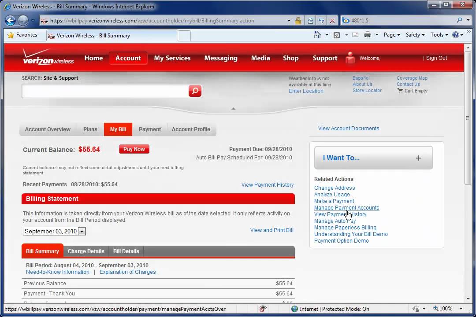
Task: Click Need-to-Know Information link
Action: click(x=58, y=272)
